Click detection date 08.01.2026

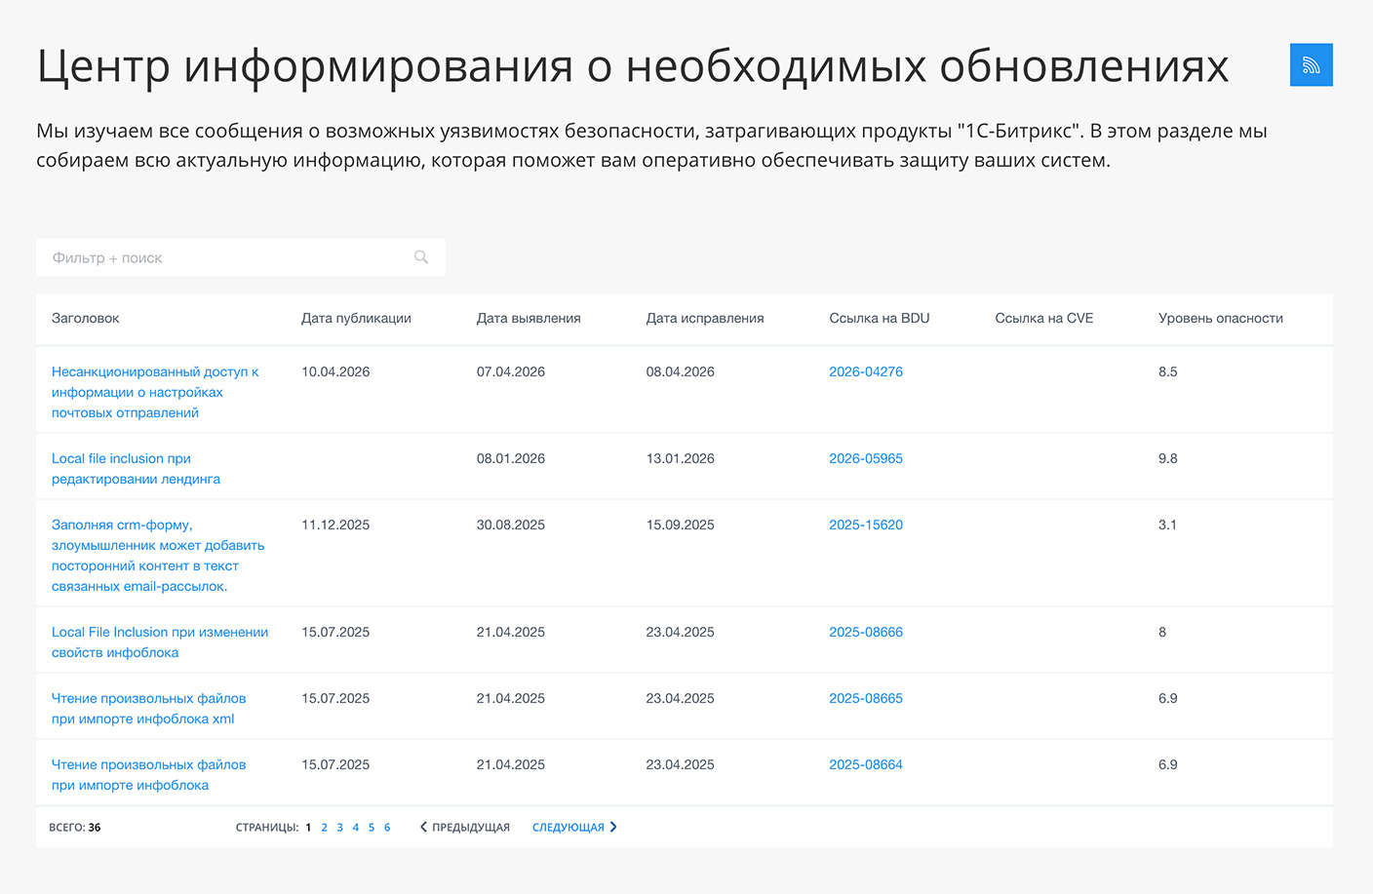511,458
